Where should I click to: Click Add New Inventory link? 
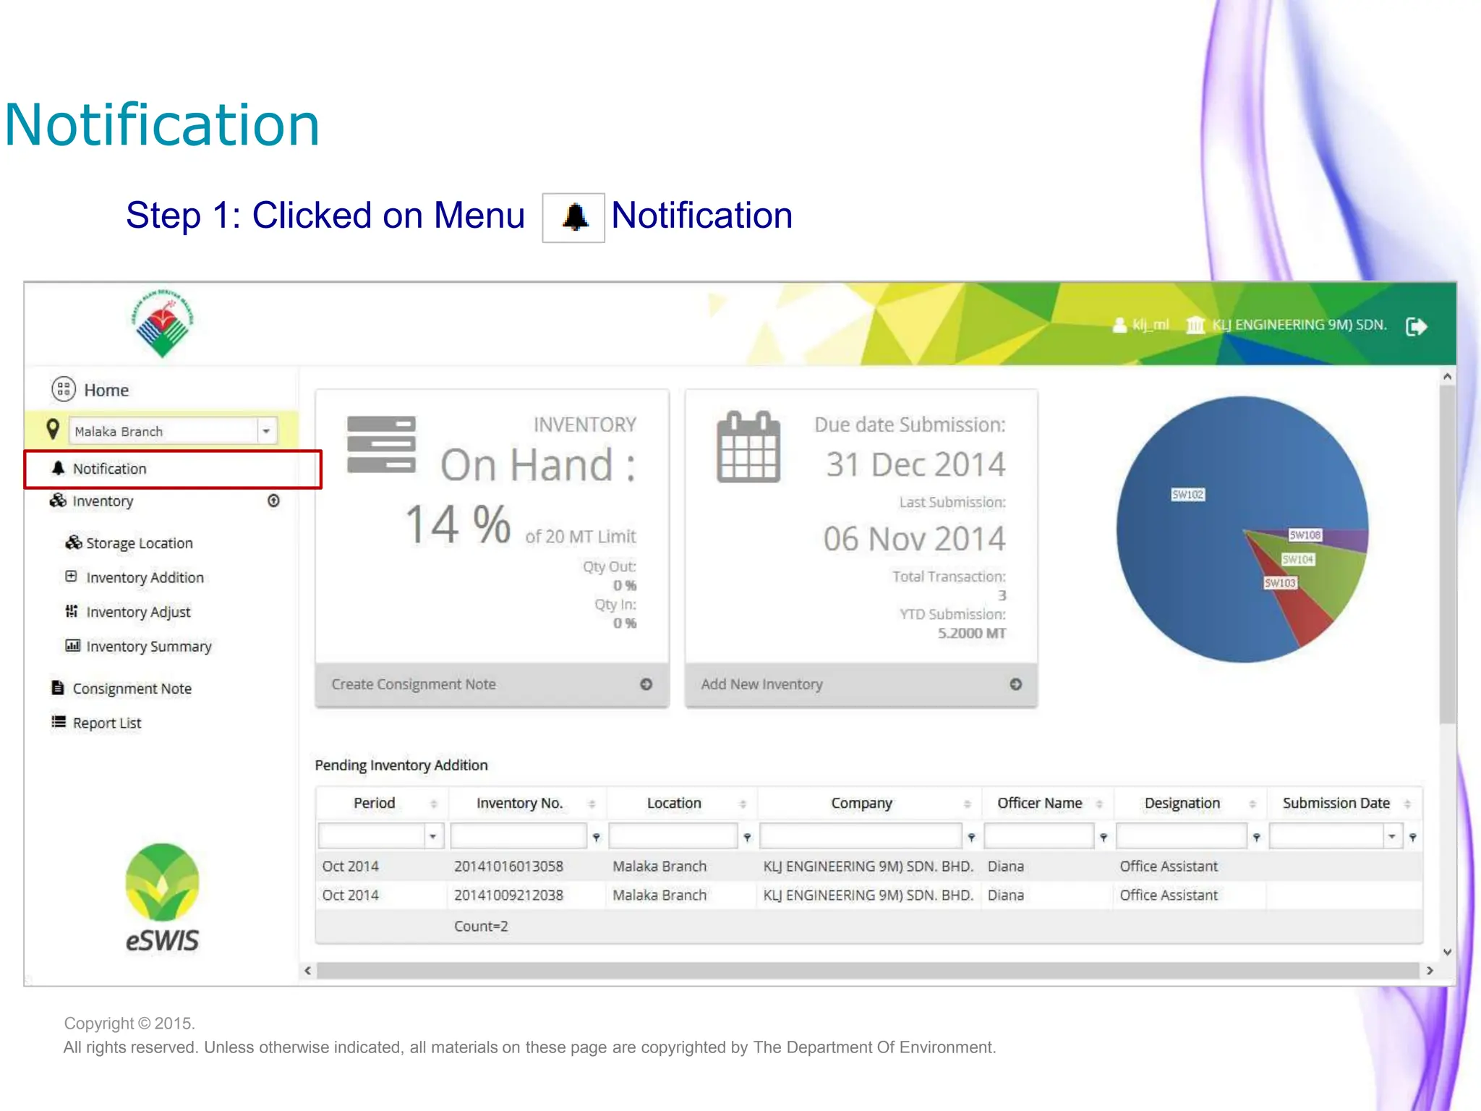[761, 684]
